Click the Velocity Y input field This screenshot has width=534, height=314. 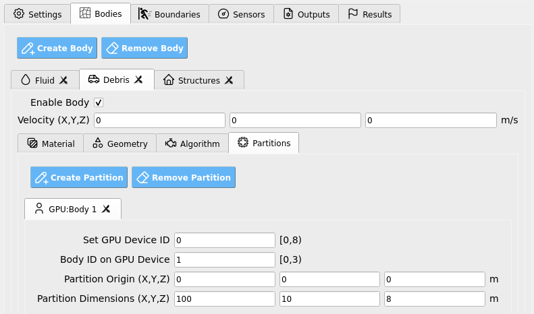pyautogui.click(x=295, y=121)
